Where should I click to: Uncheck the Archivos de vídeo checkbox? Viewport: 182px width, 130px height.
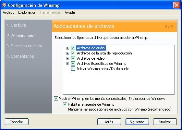(73, 58)
